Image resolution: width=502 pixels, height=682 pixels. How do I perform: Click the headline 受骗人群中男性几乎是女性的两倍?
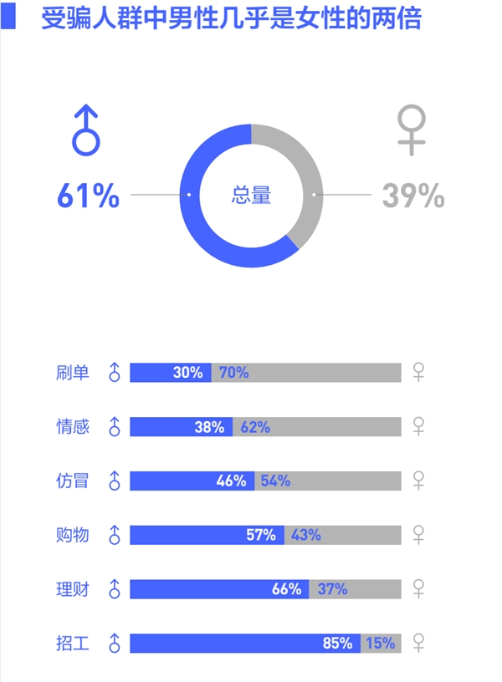pyautogui.click(x=232, y=18)
